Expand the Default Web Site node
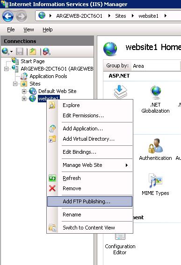The width and height of the screenshot is (181, 265). tap(24, 91)
